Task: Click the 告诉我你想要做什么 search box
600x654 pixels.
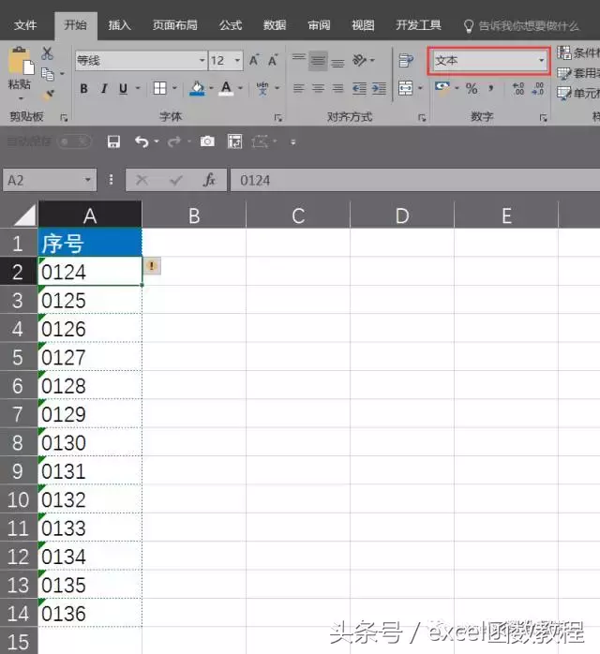Action: pyautogui.click(x=522, y=26)
